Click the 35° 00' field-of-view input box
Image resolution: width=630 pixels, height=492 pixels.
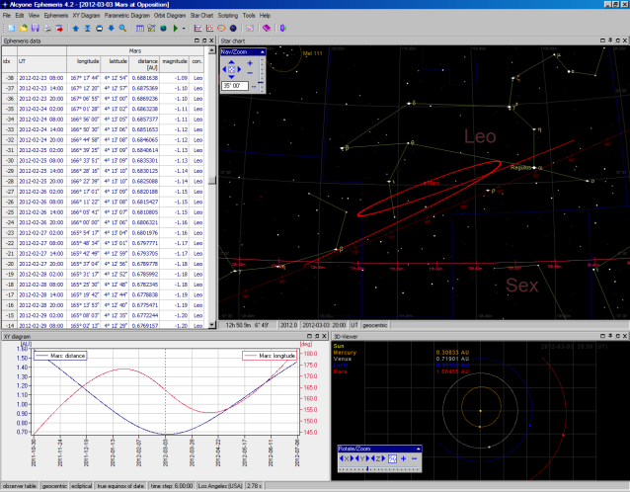click(x=233, y=87)
